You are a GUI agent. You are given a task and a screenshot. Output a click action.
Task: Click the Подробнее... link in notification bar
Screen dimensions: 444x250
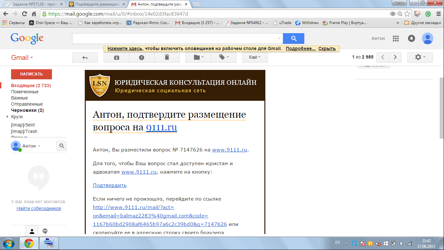[x=301, y=48]
